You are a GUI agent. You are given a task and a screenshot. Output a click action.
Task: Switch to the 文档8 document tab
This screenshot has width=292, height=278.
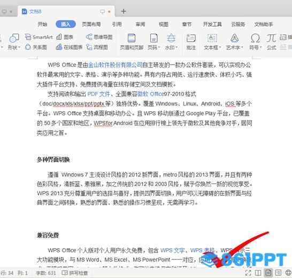(x=66, y=12)
